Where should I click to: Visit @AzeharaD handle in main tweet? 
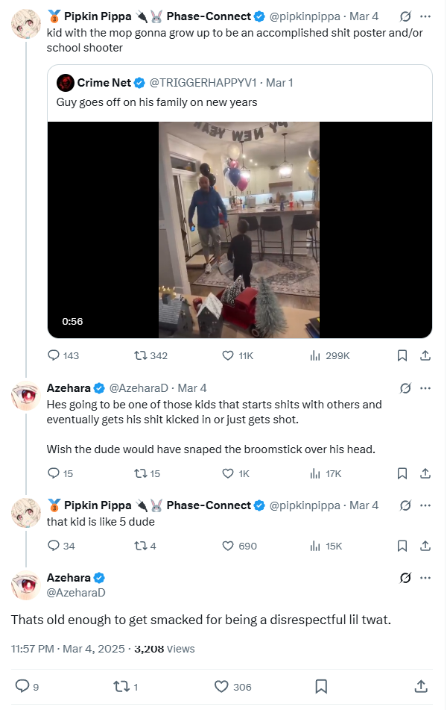(76, 592)
